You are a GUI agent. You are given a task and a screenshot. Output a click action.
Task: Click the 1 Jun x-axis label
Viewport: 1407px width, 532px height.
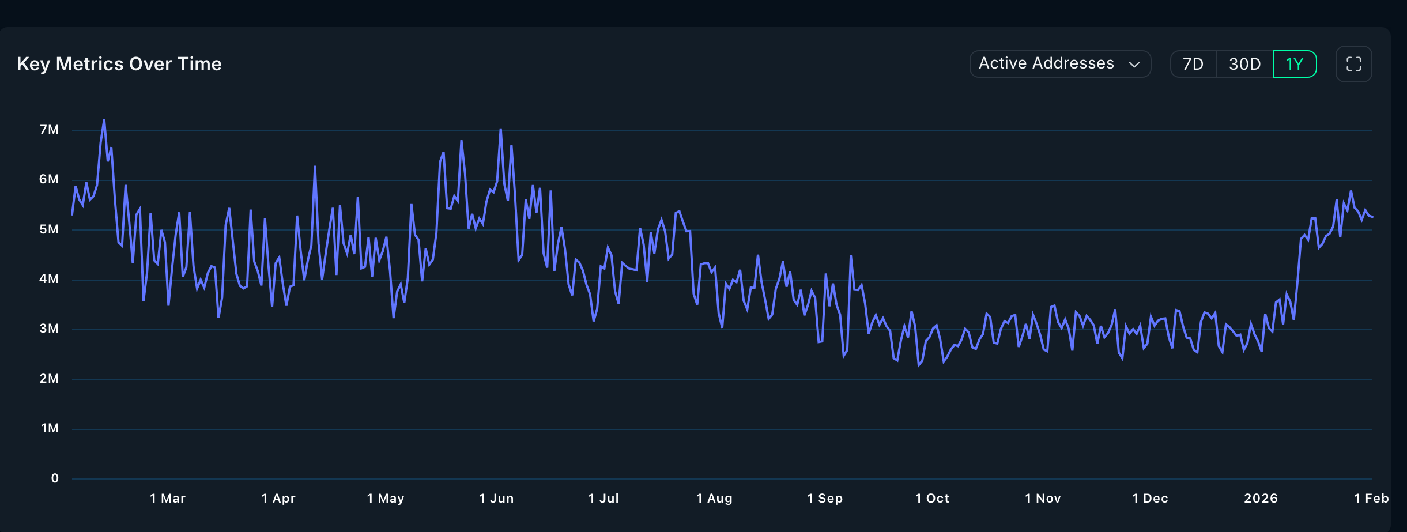coord(496,498)
